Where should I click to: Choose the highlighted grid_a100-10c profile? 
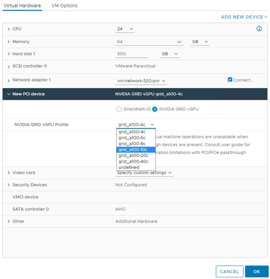[136, 149]
